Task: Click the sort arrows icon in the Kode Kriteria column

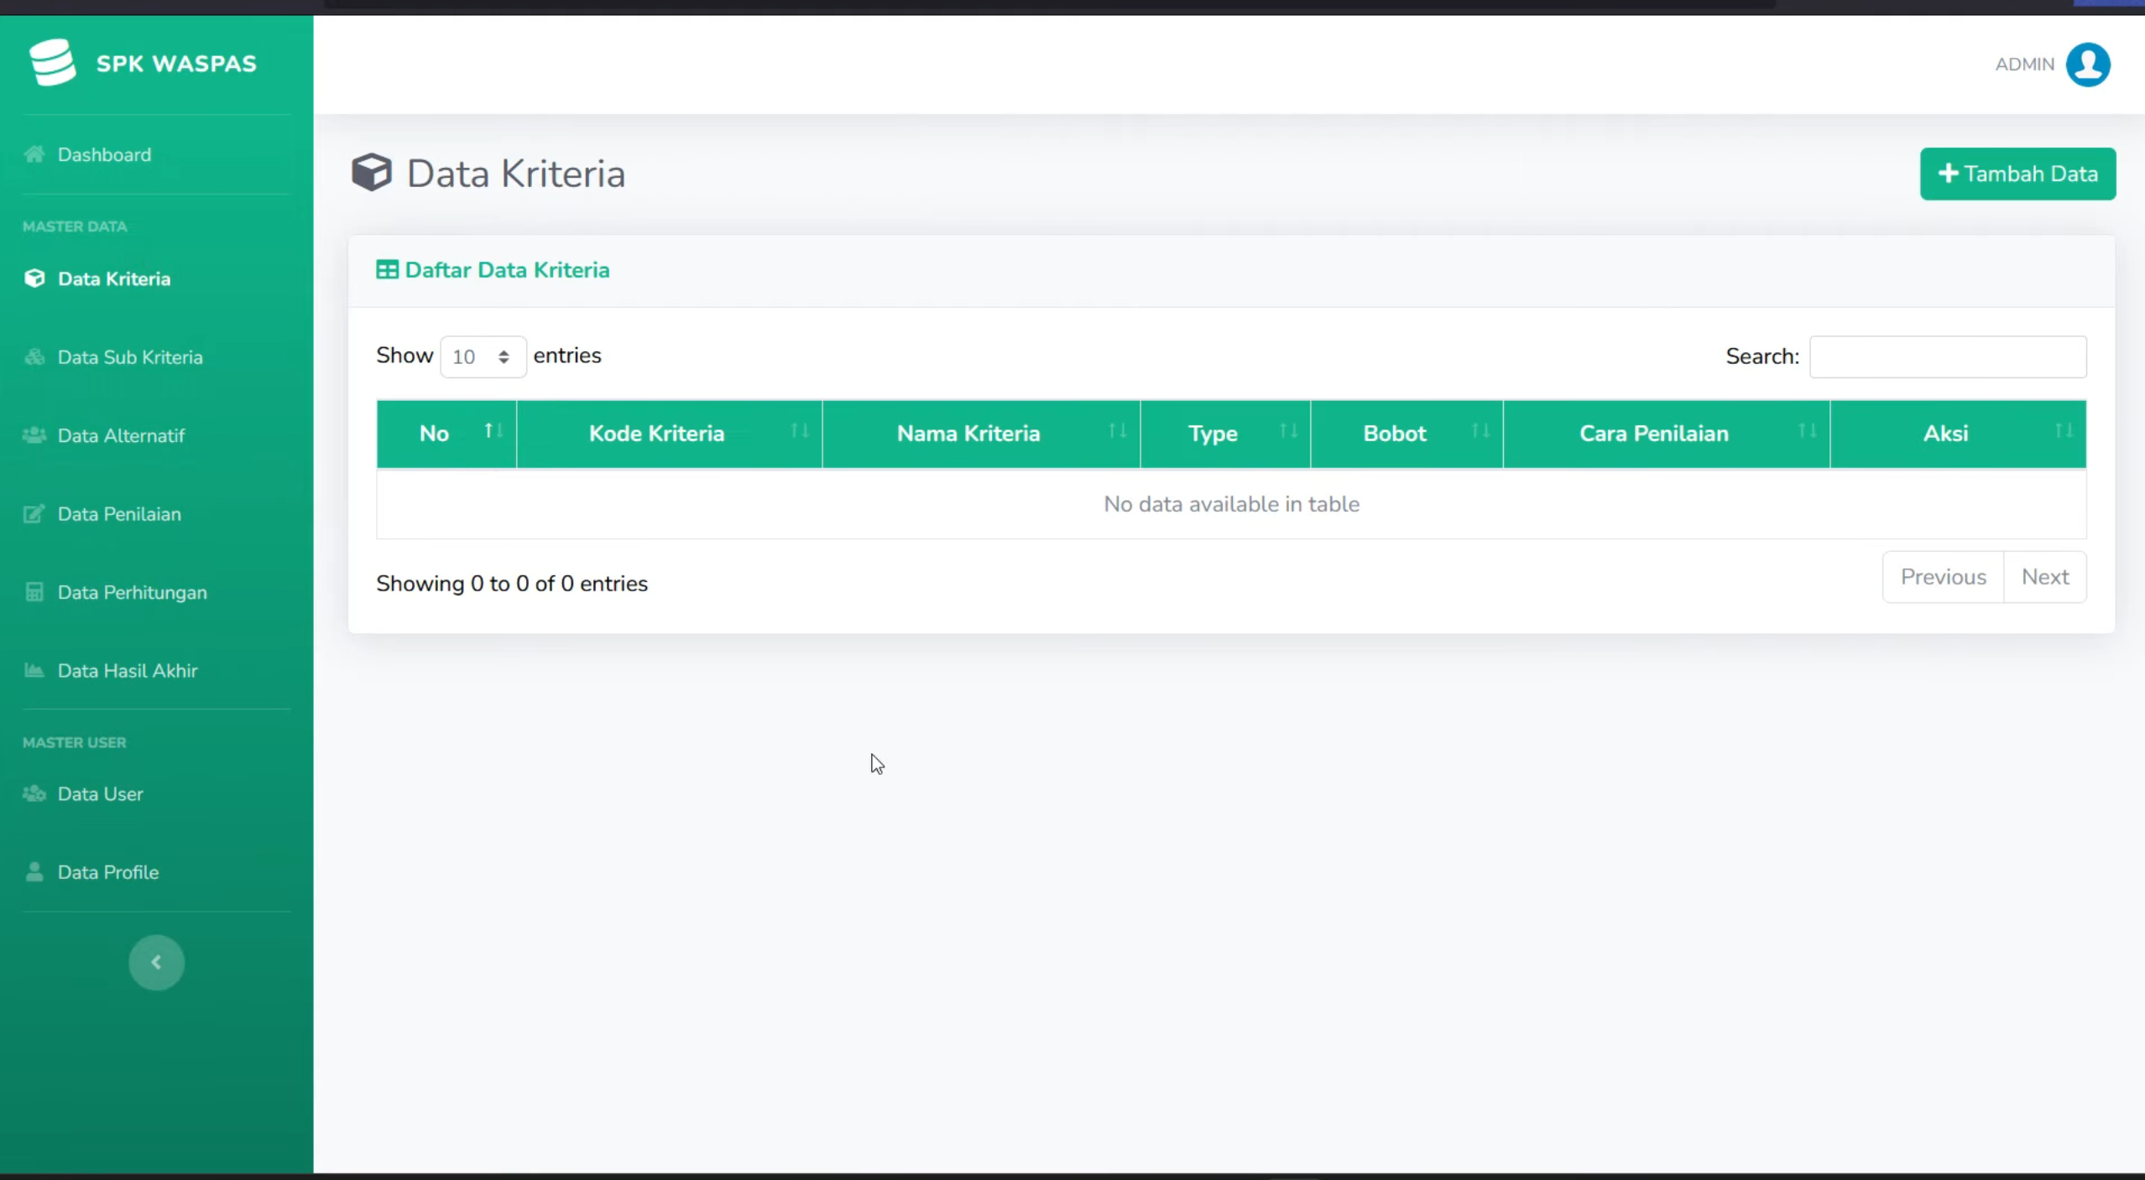Action: click(x=800, y=431)
